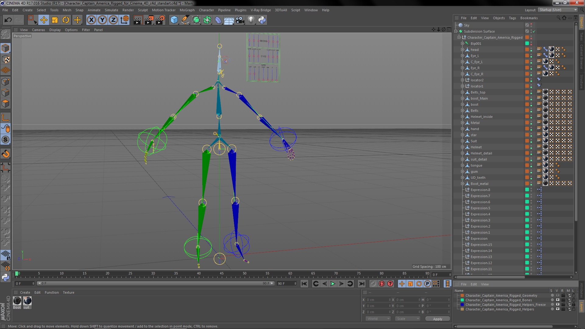Screen dimensions: 585x329
Task: Open material manager Texture menu
Action: click(x=68, y=292)
